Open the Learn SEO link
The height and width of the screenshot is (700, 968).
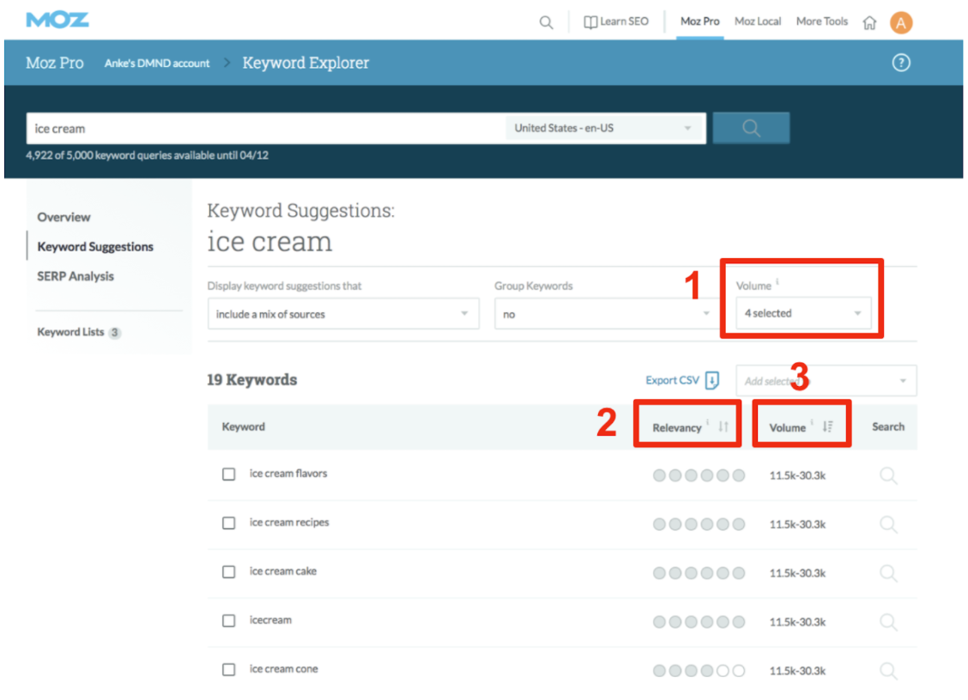pos(616,21)
